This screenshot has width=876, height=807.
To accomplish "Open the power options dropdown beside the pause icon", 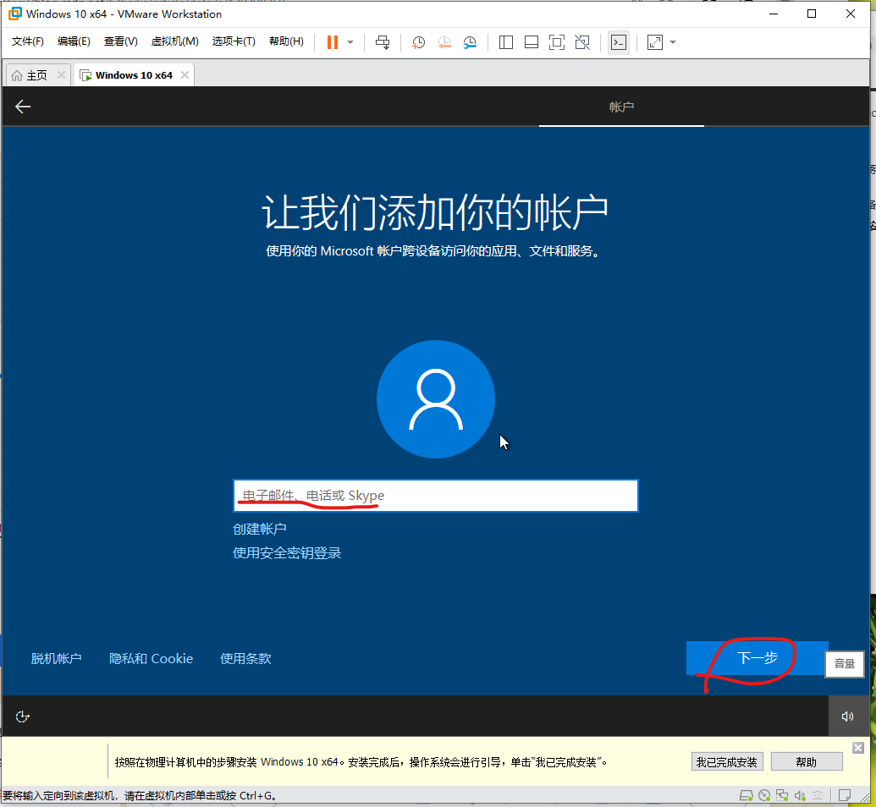I will 350,42.
